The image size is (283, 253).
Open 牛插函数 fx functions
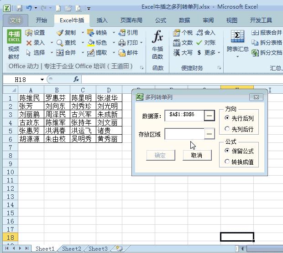click(157, 44)
